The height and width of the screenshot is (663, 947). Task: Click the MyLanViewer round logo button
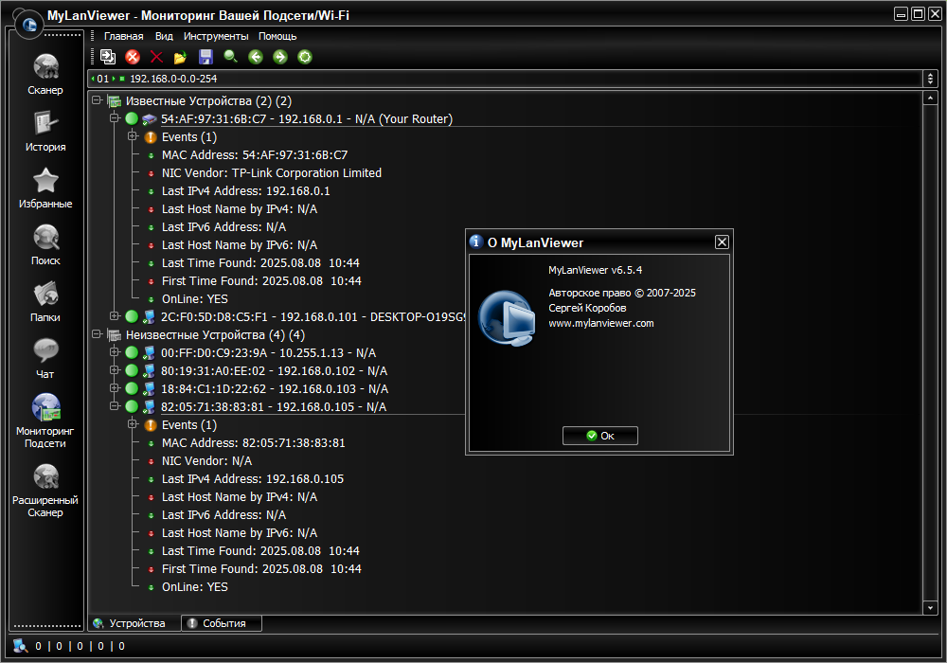(x=28, y=25)
